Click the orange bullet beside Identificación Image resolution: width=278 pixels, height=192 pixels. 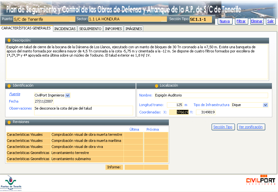point(9,86)
